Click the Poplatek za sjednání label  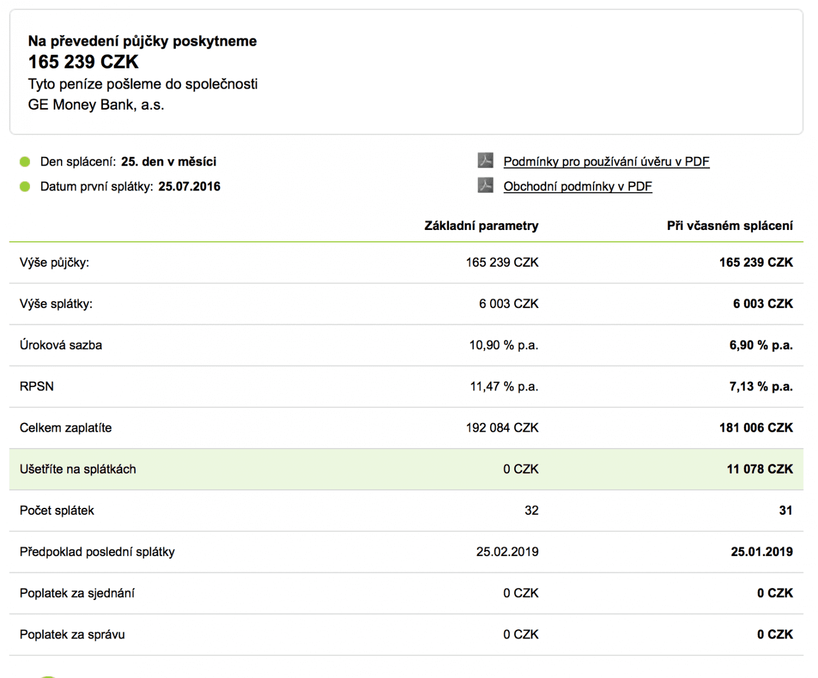pyautogui.click(x=77, y=593)
